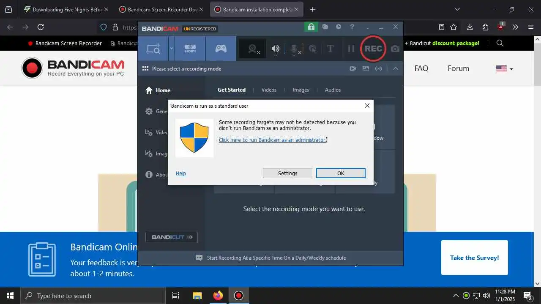Open the Image settings sidebar item
Screen dimensions: 541x304
tap(156, 153)
